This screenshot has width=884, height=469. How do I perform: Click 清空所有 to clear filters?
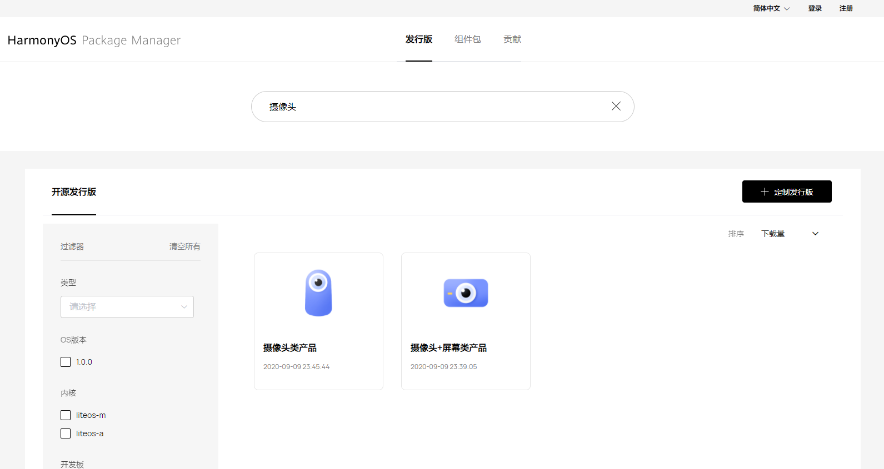coord(185,246)
